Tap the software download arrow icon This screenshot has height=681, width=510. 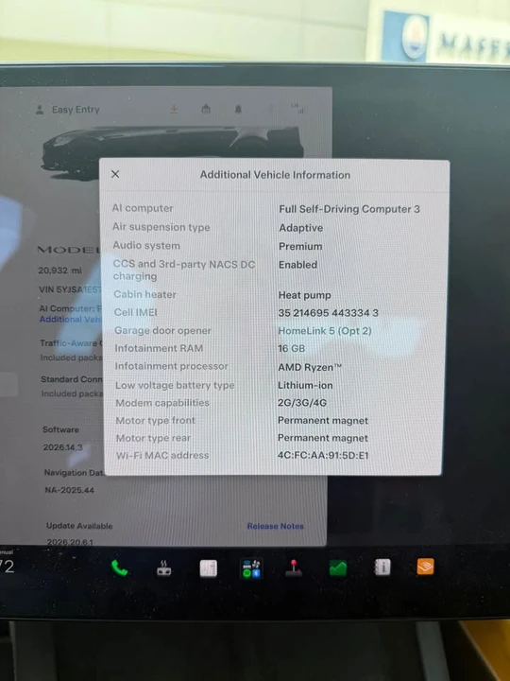tap(174, 109)
